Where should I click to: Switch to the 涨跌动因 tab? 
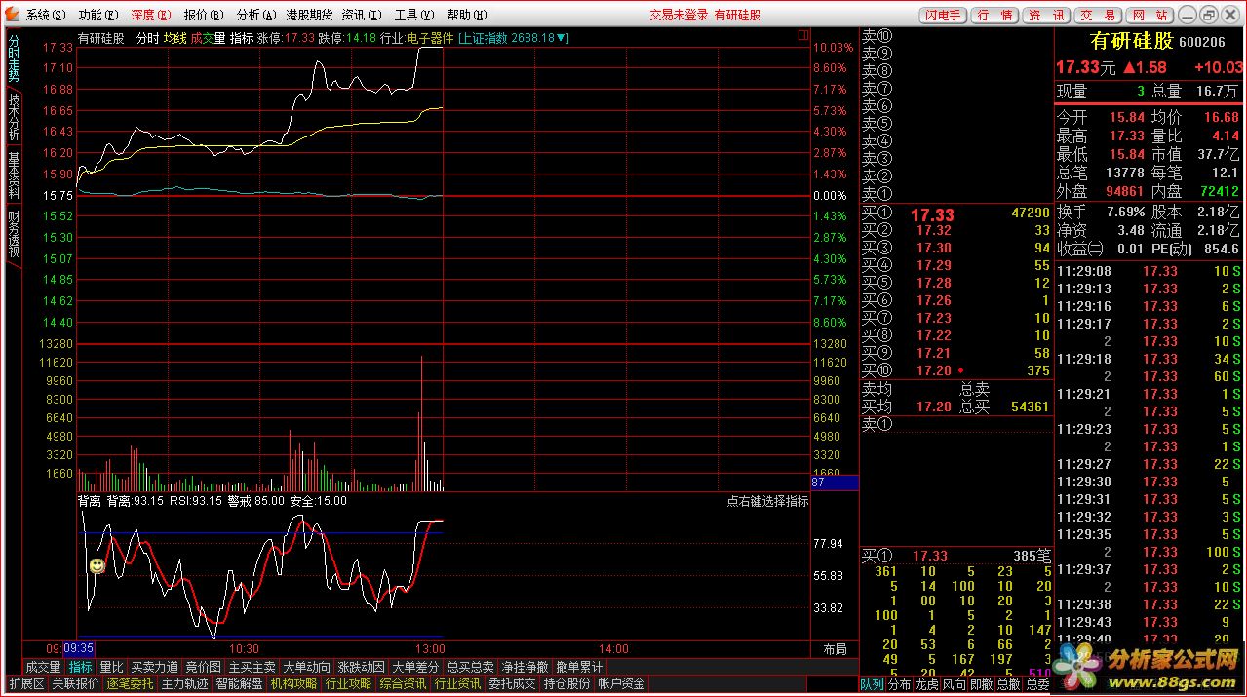(362, 667)
